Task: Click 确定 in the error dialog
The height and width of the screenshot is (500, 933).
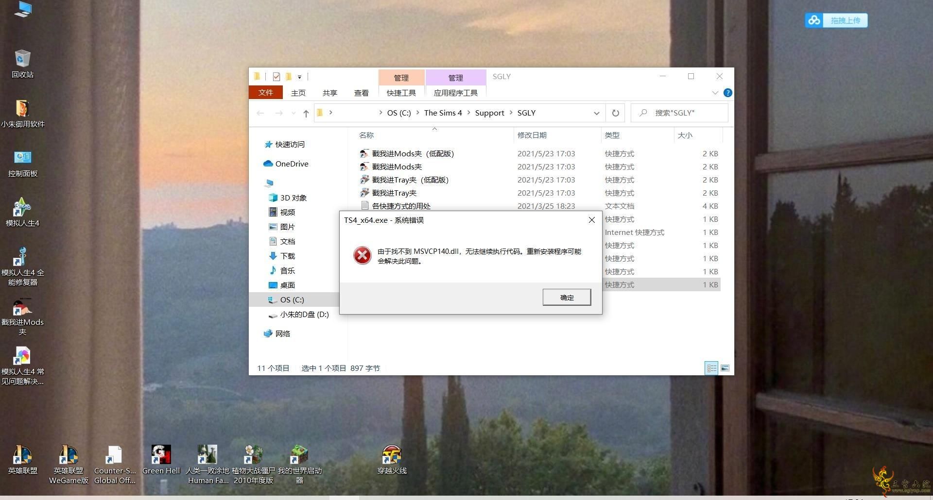Action: 567,297
